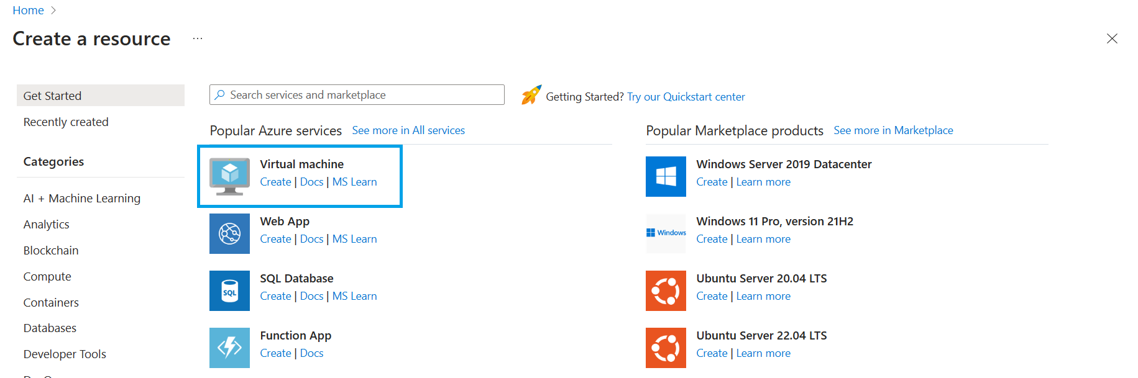The height and width of the screenshot is (378, 1138).
Task: Open the Analytics category
Action: click(x=47, y=225)
